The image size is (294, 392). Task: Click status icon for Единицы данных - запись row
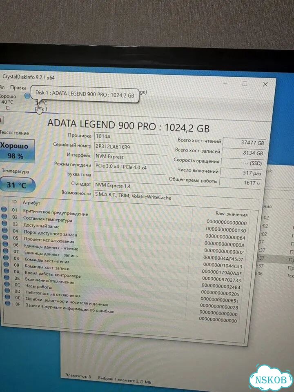coord(6,251)
